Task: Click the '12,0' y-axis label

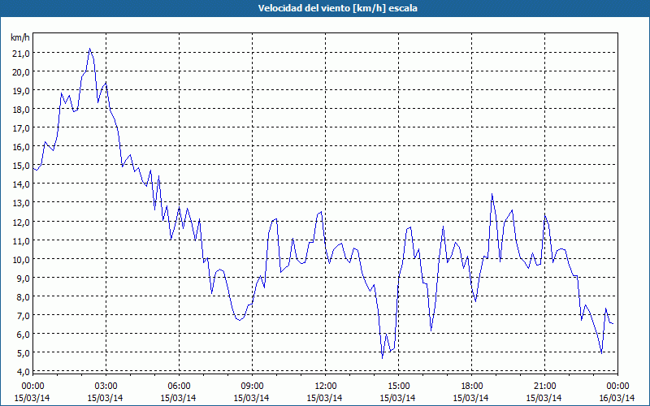Action: 21,222
